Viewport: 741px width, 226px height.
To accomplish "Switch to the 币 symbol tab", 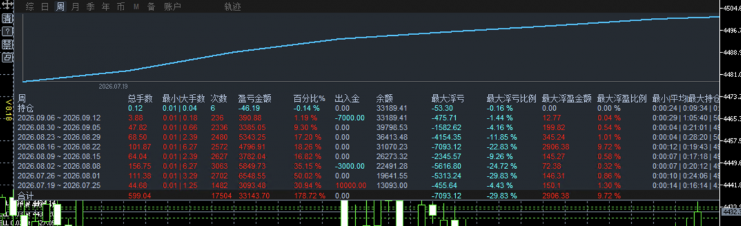I will click(x=120, y=7).
